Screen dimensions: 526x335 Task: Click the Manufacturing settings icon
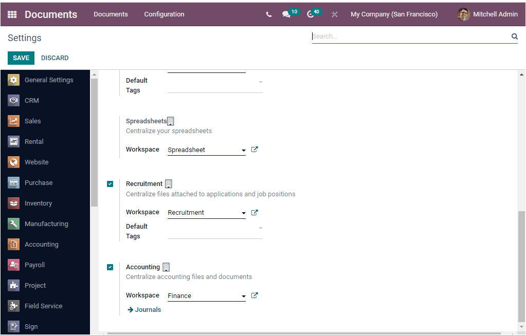[13, 224]
